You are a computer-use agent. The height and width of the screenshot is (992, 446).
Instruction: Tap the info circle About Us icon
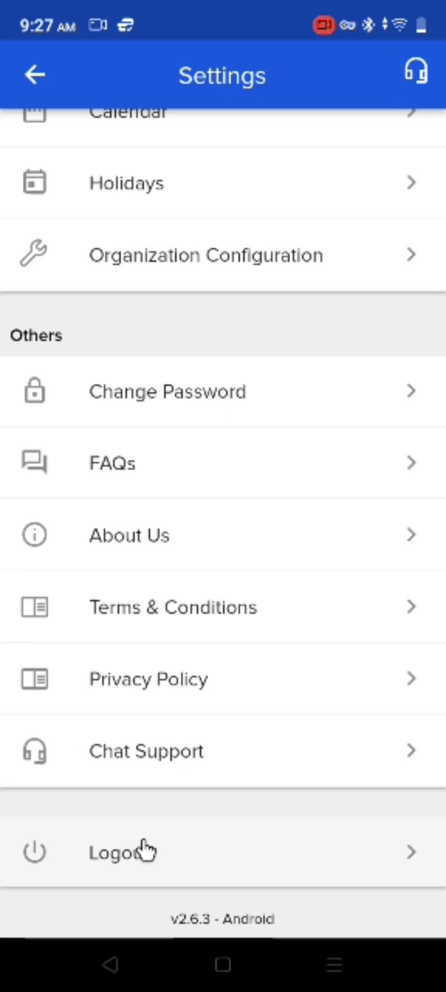tap(34, 534)
